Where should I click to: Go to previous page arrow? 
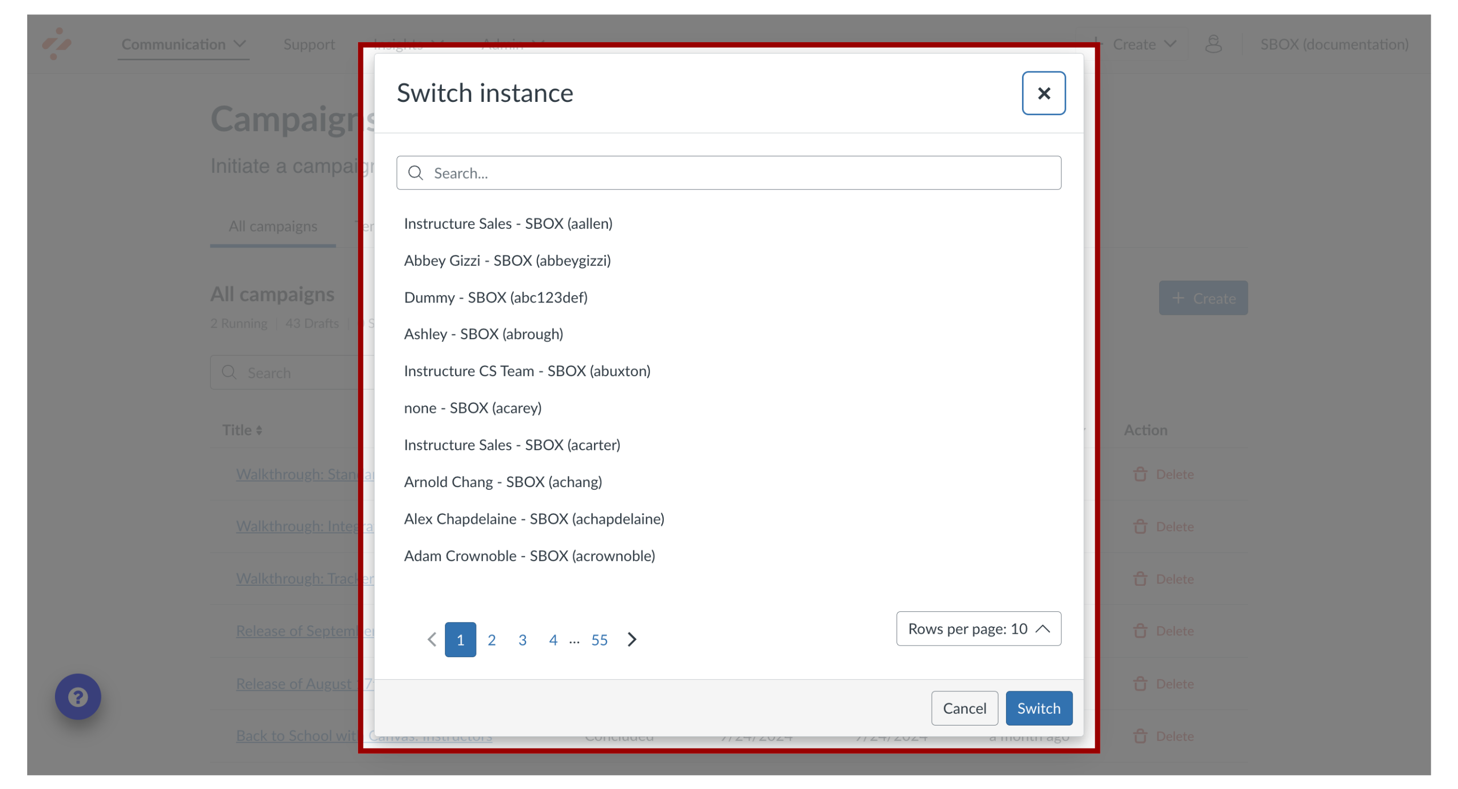431,640
